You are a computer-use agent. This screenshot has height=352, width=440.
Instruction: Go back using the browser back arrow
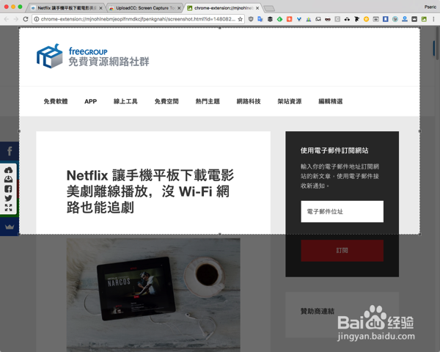7,19
